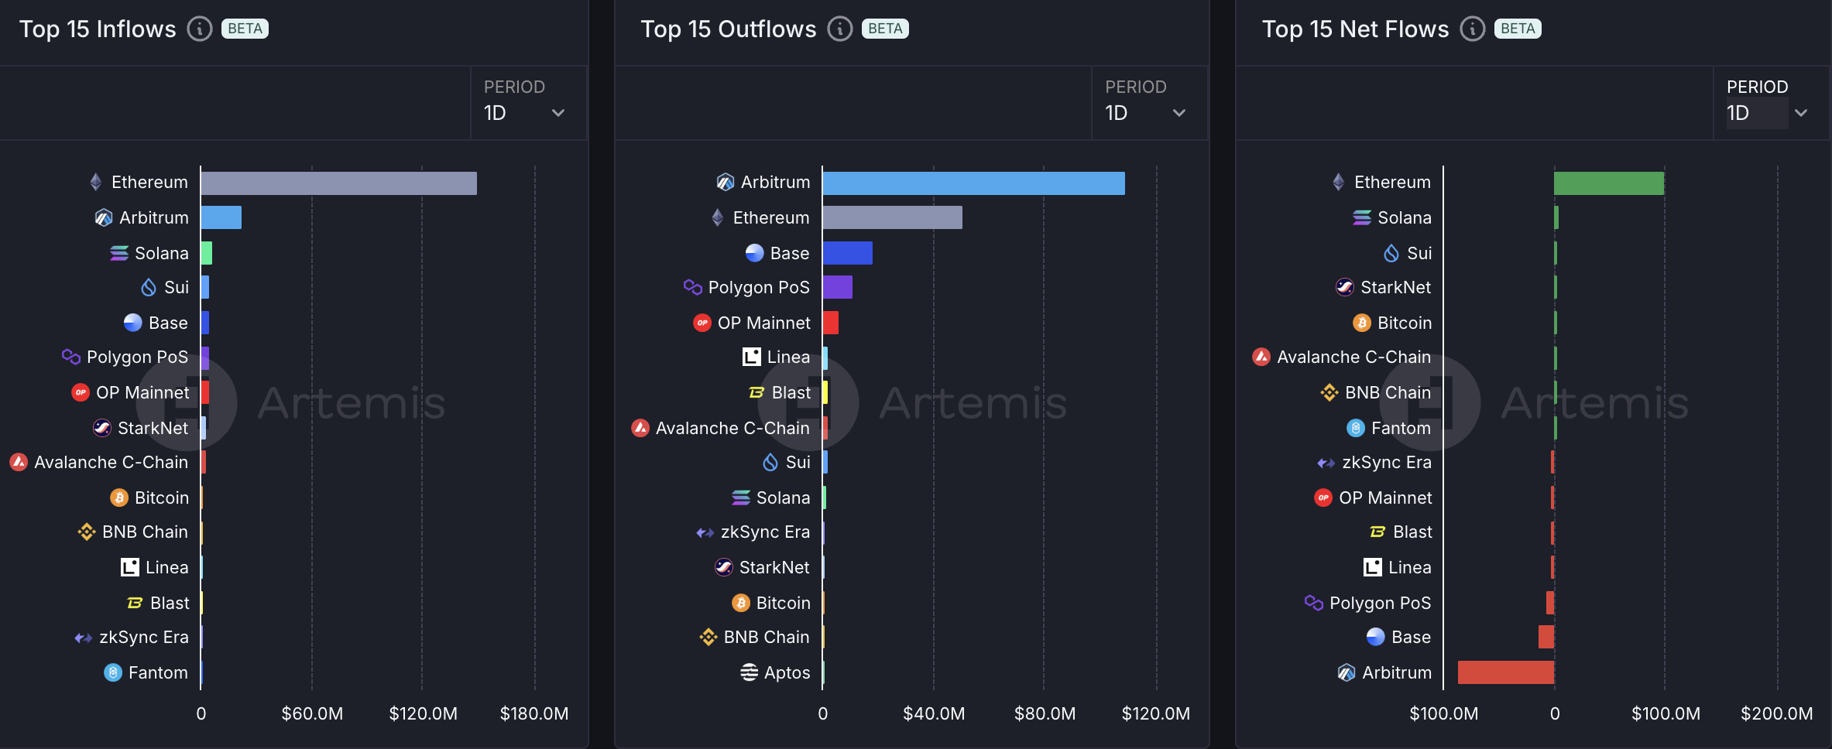
Task: Click the info icon beside Top 15 Net Flows
Action: pyautogui.click(x=1472, y=29)
